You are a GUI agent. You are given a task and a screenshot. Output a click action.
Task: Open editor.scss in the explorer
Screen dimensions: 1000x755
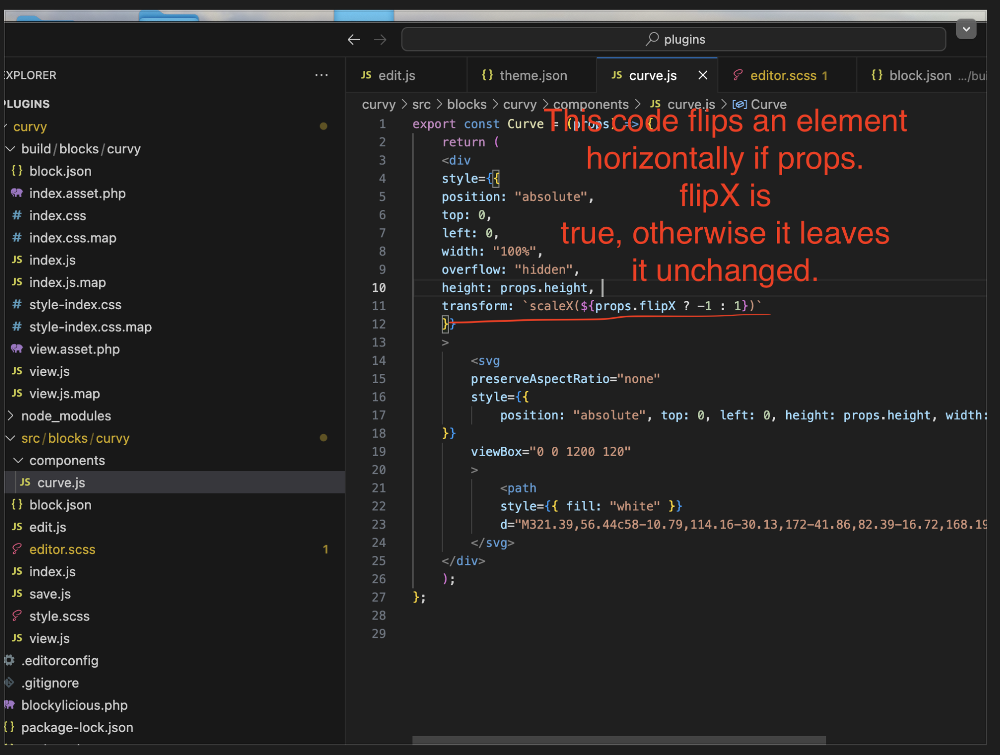point(175,549)
